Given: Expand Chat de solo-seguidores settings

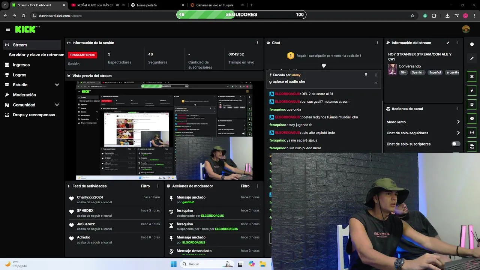Looking at the screenshot, I should click(458, 133).
